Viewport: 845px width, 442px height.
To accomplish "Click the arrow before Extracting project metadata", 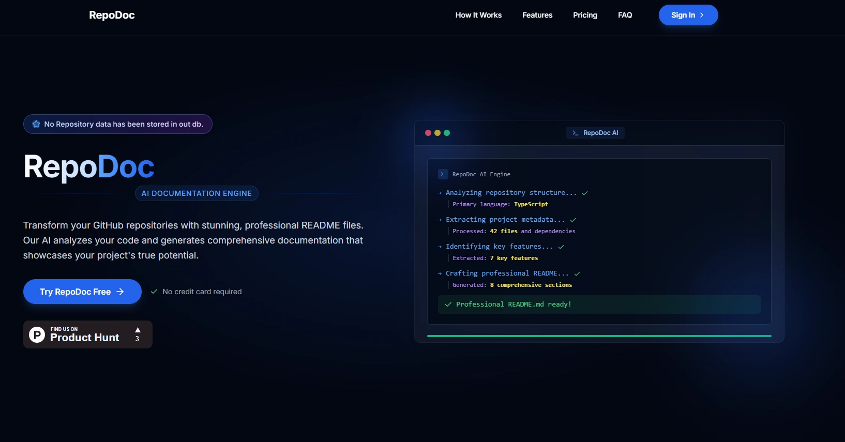I will (440, 220).
